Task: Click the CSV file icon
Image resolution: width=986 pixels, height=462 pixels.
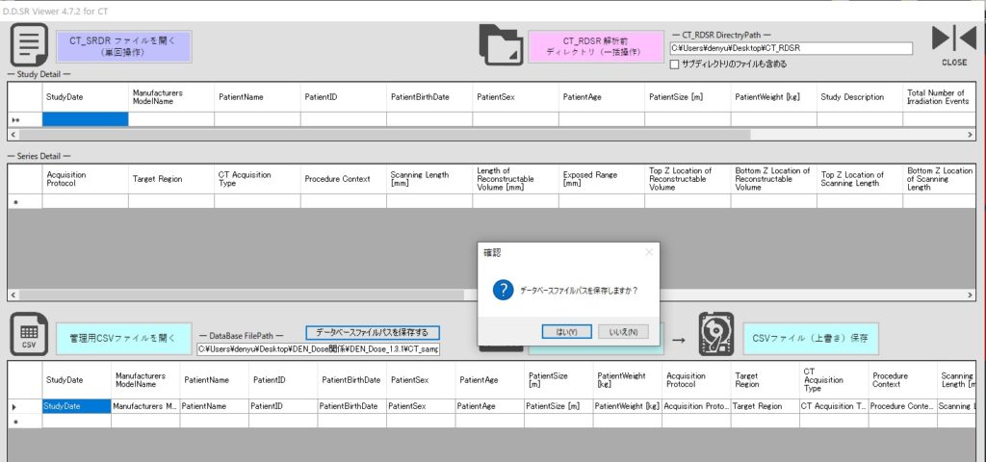Action: [x=28, y=333]
